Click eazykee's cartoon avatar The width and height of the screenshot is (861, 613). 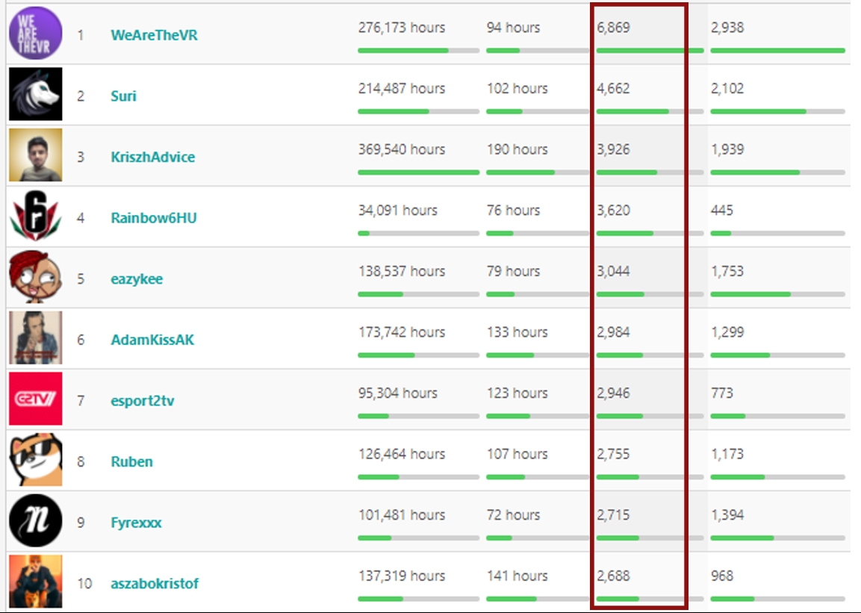[x=35, y=278]
